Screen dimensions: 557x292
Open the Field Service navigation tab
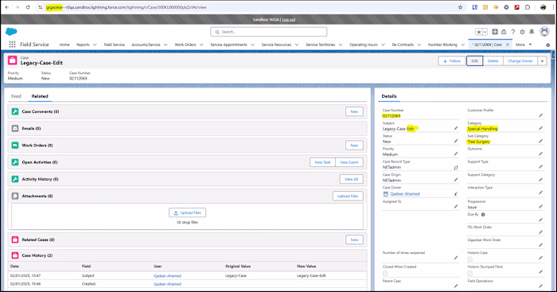coord(114,45)
